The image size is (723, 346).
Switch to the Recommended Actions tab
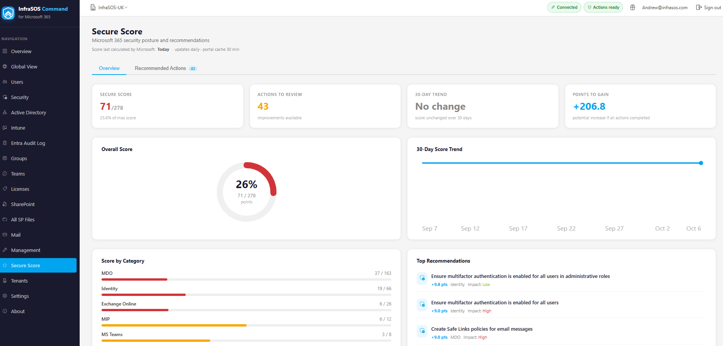coord(165,68)
